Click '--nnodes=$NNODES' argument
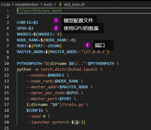 45,75
